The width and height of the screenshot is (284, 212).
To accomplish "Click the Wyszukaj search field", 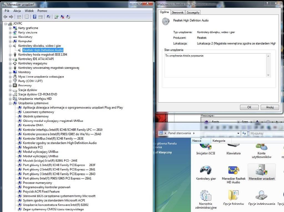I will tap(267, 133).
